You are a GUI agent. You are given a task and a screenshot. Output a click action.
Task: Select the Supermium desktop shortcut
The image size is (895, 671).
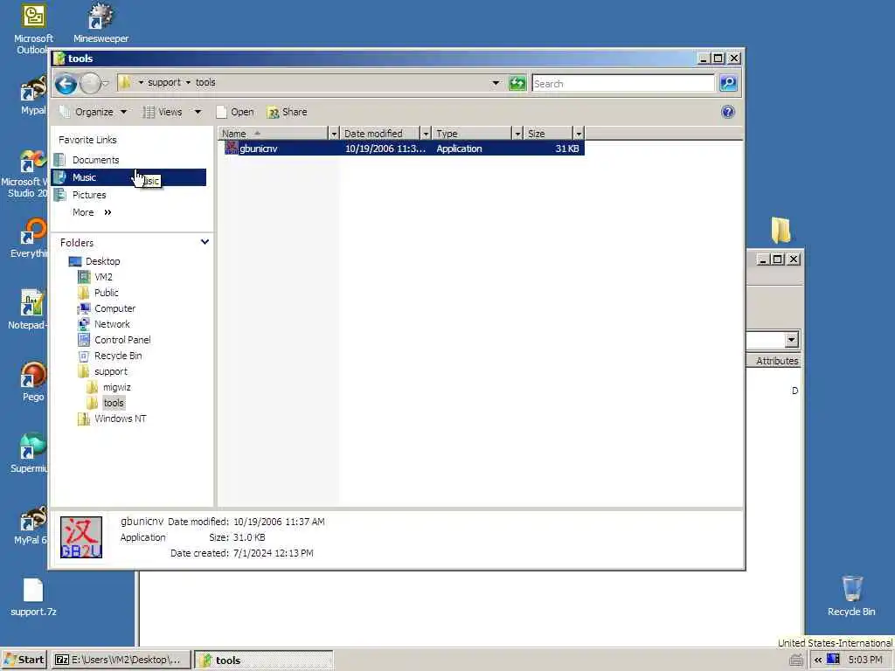[30, 453]
